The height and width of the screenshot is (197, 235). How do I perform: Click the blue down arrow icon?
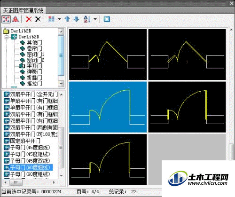click(77, 19)
